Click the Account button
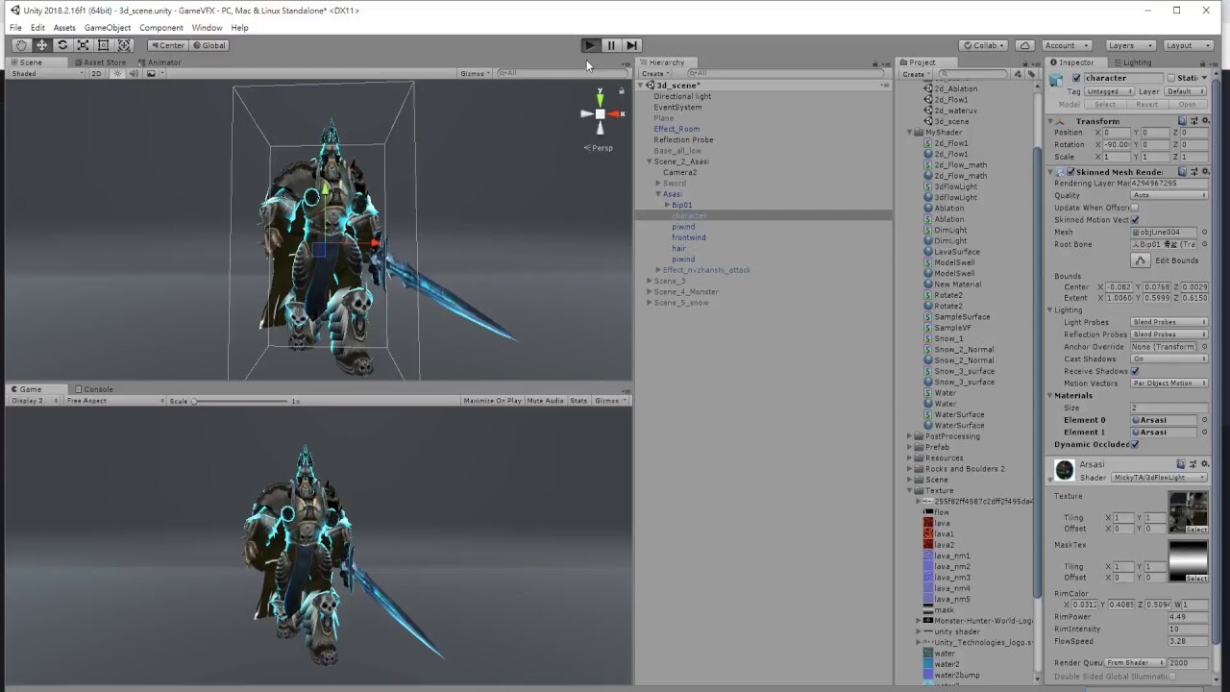Screen dimensions: 1230x692 click(1066, 45)
